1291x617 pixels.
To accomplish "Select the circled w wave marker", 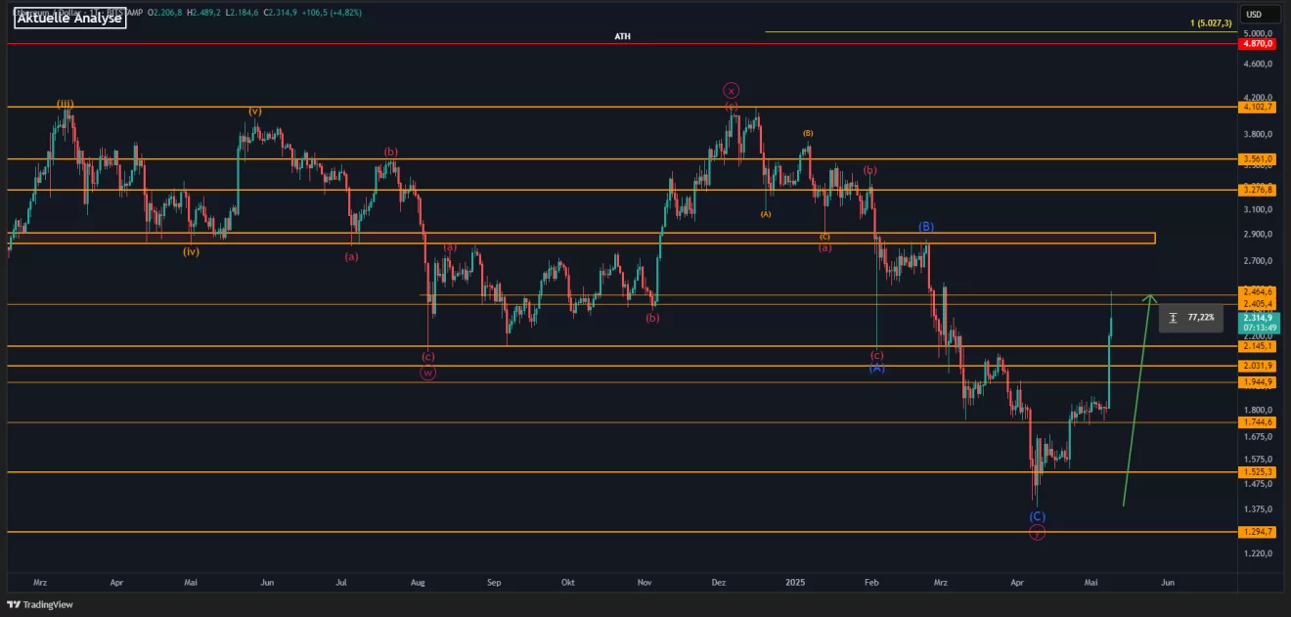I will point(427,373).
